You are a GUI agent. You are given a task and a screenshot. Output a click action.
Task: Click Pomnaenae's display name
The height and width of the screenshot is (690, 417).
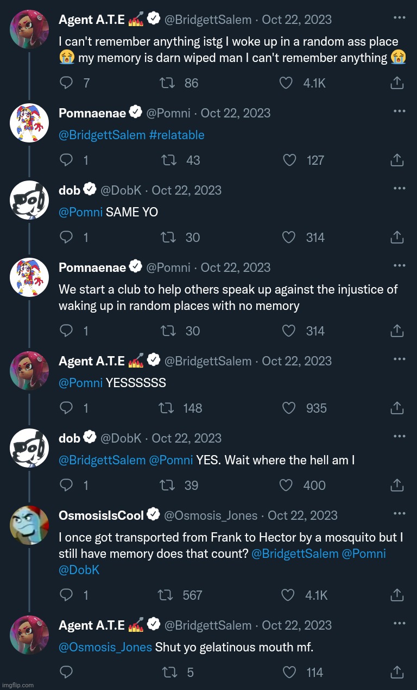(92, 113)
